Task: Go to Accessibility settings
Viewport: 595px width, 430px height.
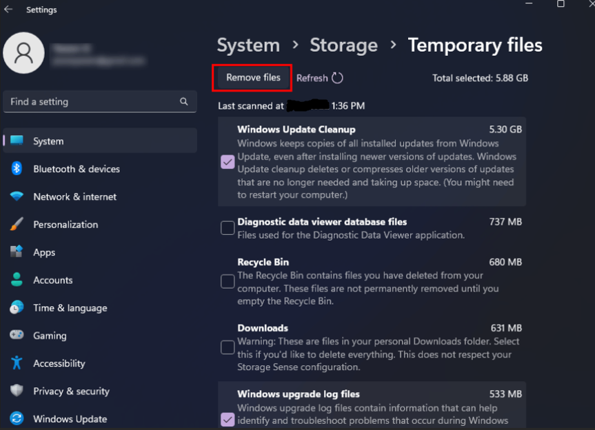Action: [x=100, y=363]
